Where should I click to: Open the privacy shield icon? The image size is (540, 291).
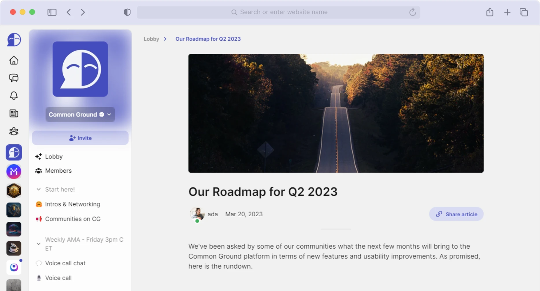[127, 12]
